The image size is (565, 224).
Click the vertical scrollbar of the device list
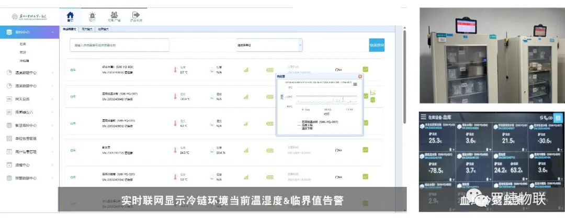[404, 77]
